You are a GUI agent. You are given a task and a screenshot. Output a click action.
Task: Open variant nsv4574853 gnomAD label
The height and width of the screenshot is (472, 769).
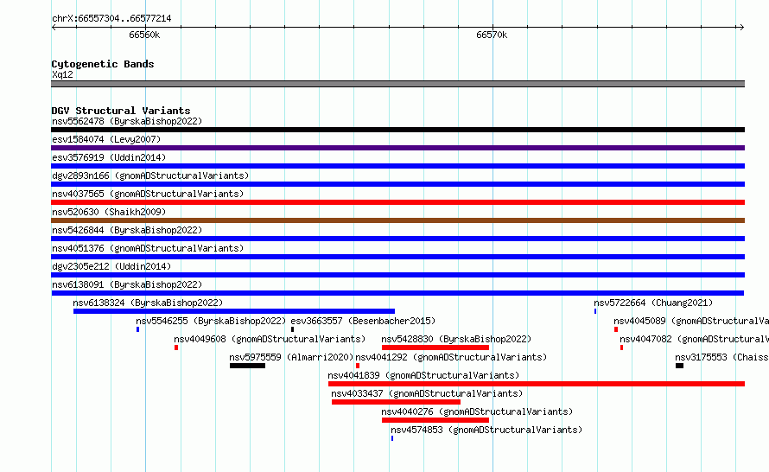tap(486, 430)
